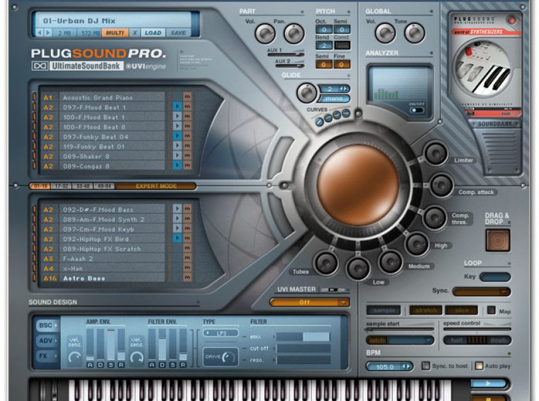Screen dimensions: 539x401
Task: Click the EXPERT MODE button
Action: (156, 186)
